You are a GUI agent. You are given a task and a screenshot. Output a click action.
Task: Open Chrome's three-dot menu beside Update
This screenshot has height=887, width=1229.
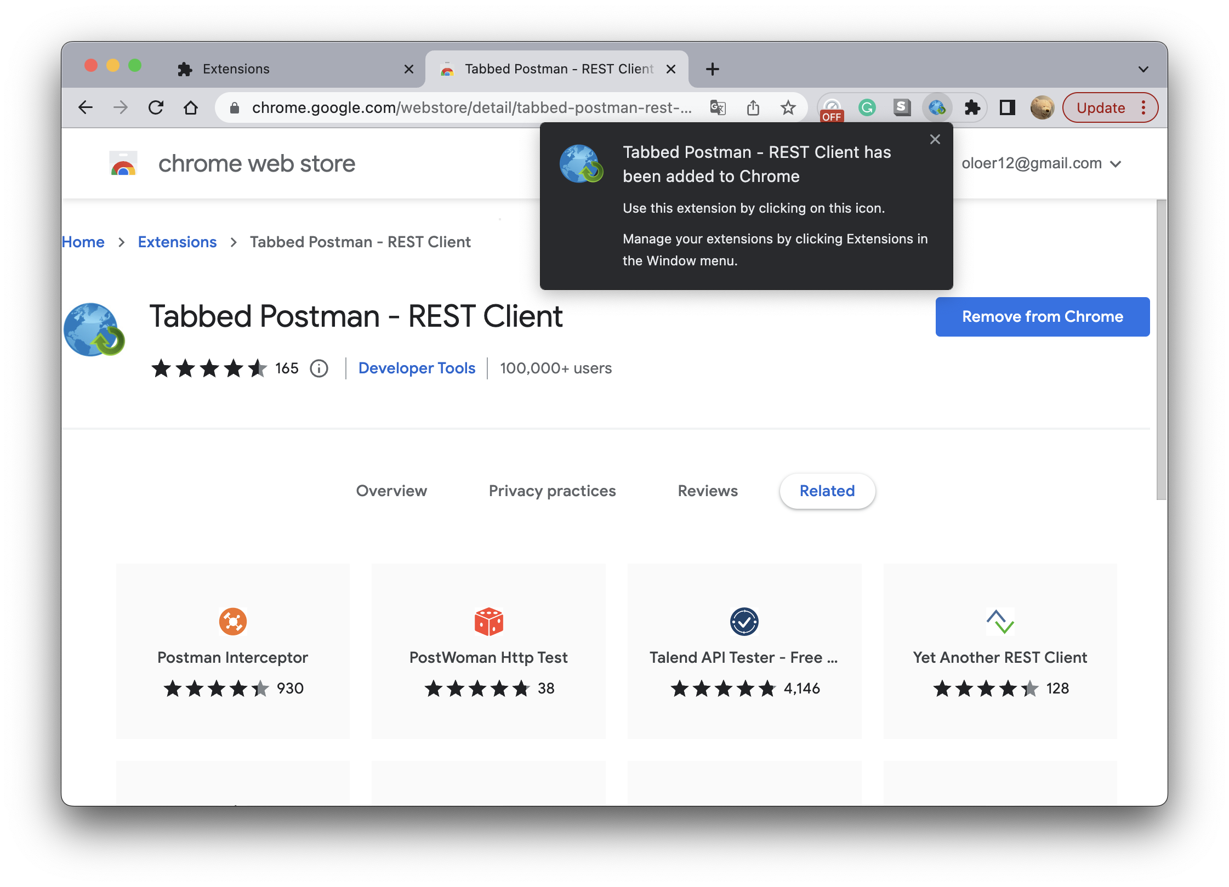[1143, 107]
